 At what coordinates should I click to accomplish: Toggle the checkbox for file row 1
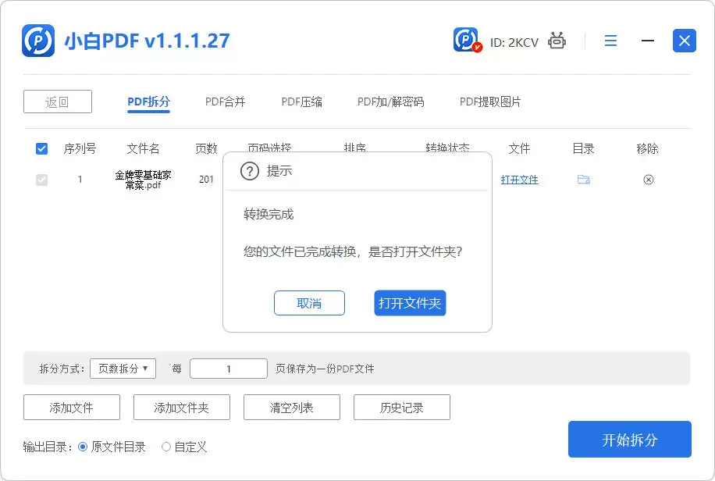coord(42,180)
